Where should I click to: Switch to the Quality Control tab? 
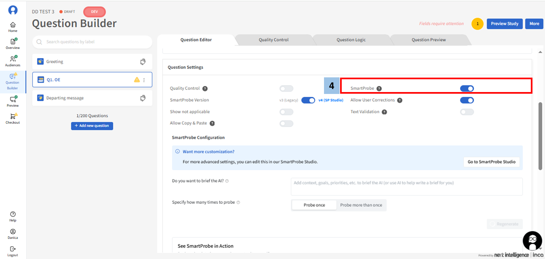[x=273, y=40]
